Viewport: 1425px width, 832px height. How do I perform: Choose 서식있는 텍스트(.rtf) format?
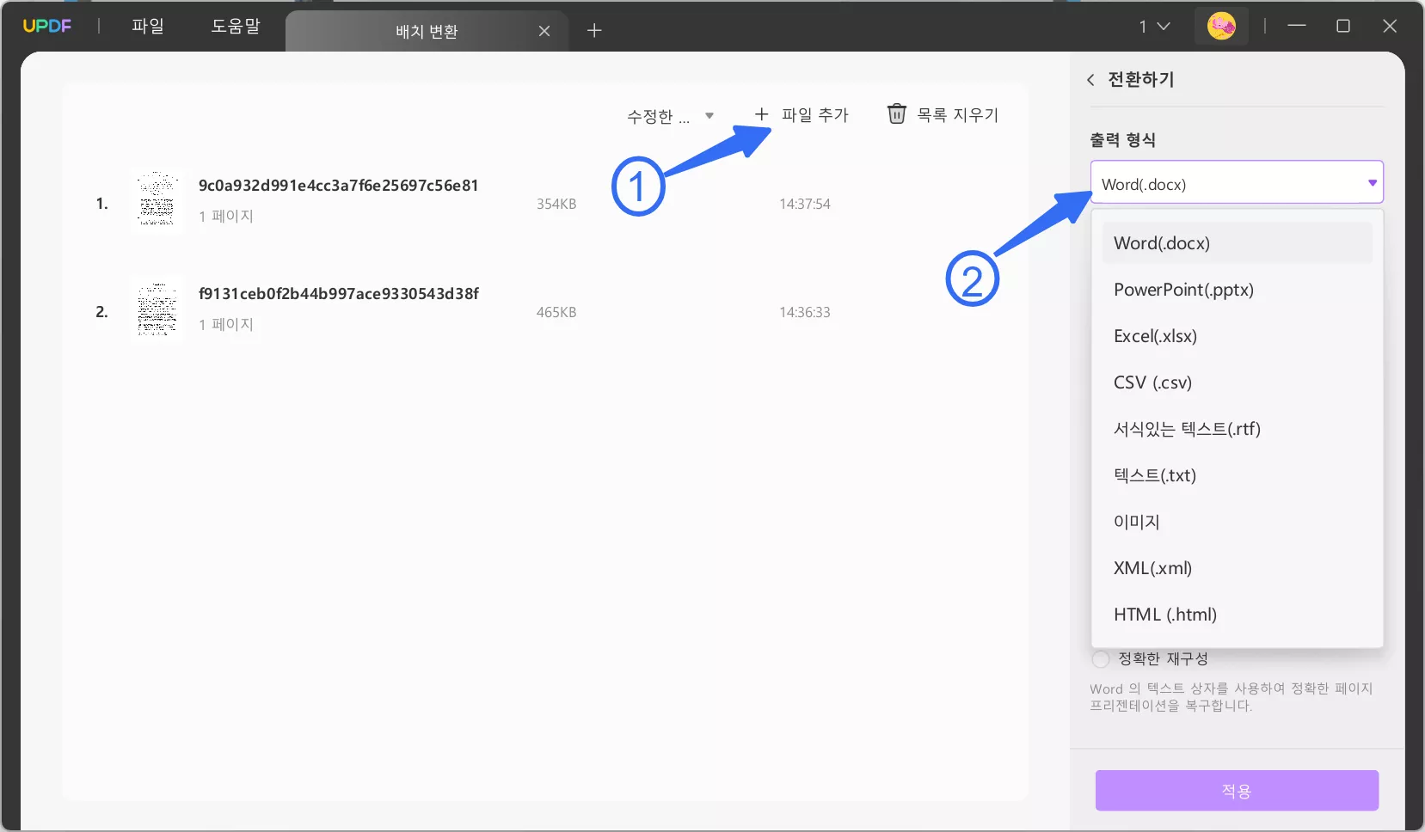point(1237,429)
